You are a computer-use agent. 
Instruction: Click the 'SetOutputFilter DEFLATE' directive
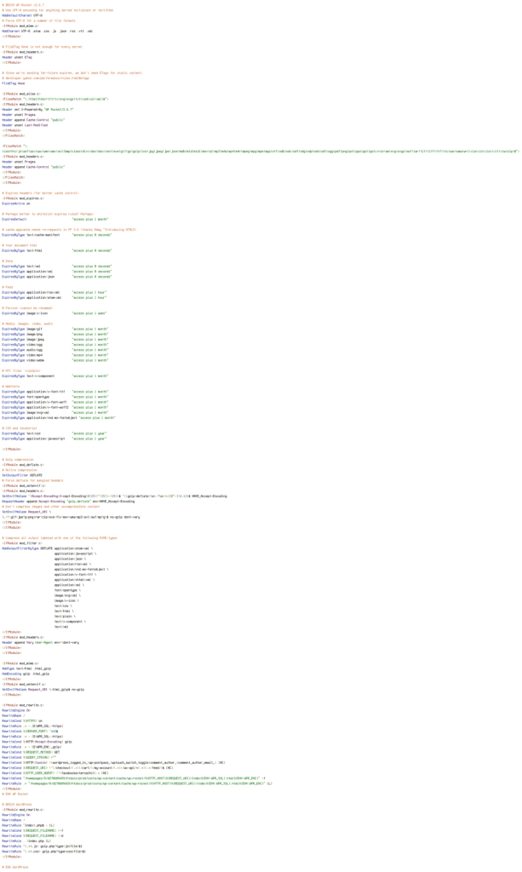click(22, 475)
